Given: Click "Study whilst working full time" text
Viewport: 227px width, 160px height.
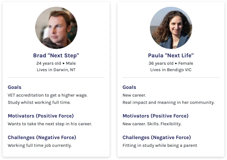Looking at the screenshot, I should click(x=39, y=102).
